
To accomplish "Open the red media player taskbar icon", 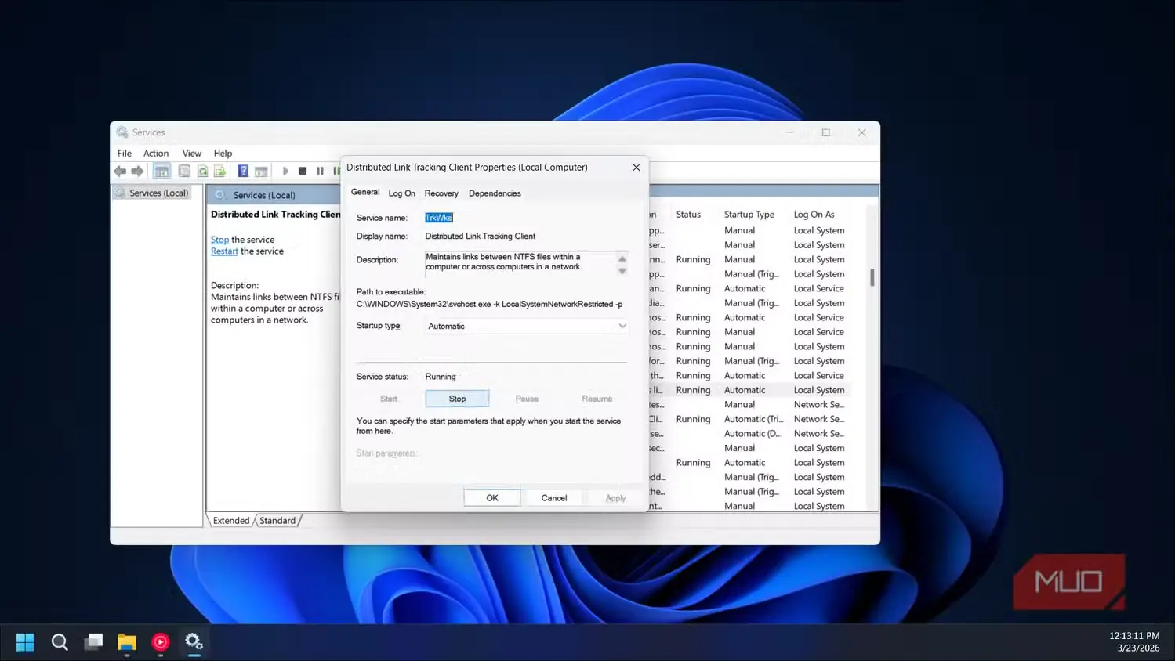I will point(161,642).
